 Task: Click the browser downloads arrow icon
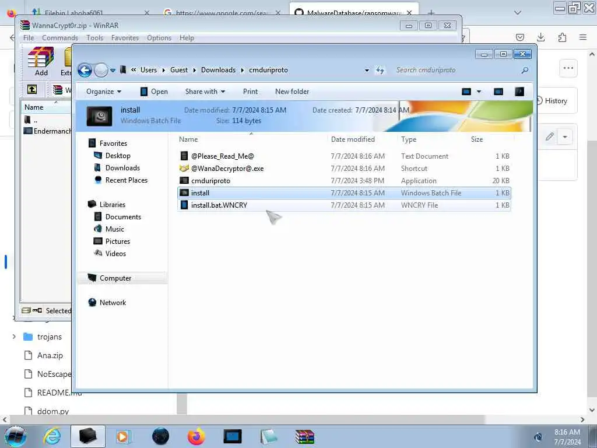point(540,37)
